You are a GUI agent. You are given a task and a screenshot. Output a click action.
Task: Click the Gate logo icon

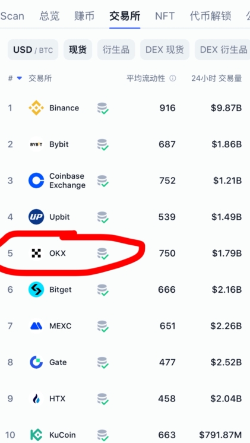tap(36, 362)
